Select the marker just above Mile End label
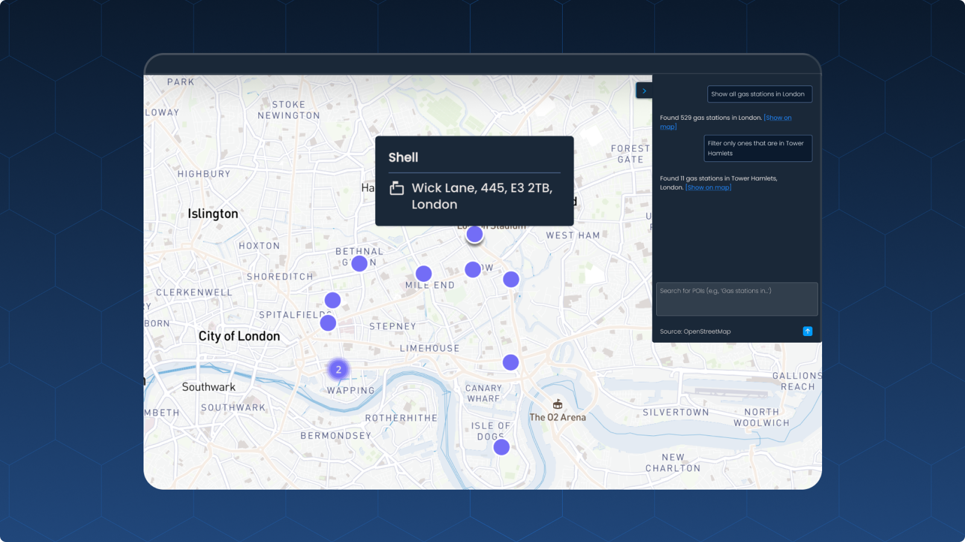Image resolution: width=965 pixels, height=542 pixels. coord(424,273)
